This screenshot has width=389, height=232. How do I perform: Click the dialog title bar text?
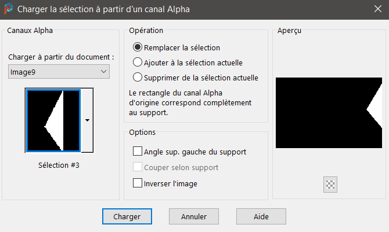pyautogui.click(x=103, y=9)
